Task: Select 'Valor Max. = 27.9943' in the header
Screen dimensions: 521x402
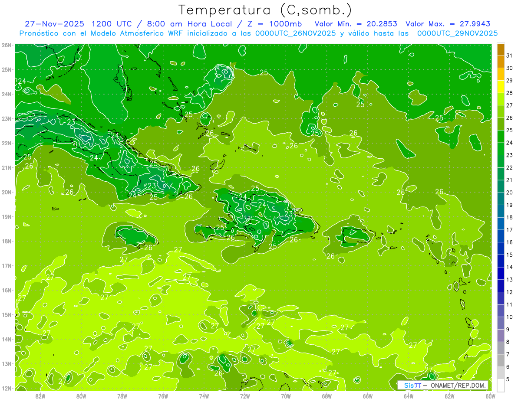Action: tap(447, 24)
